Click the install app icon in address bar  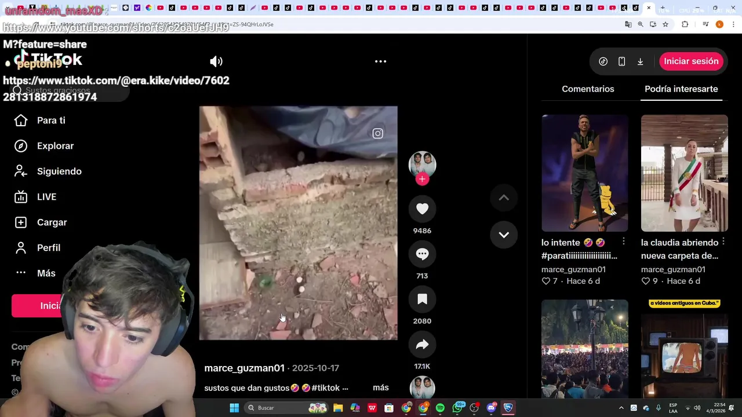tap(653, 24)
